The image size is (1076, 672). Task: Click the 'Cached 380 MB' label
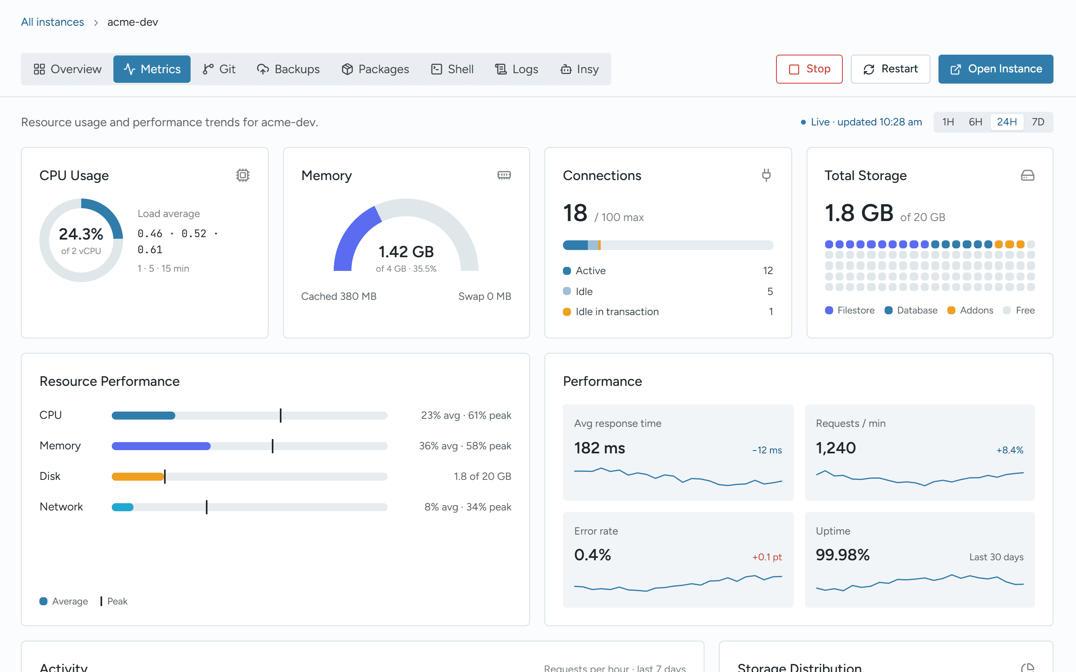pos(339,296)
